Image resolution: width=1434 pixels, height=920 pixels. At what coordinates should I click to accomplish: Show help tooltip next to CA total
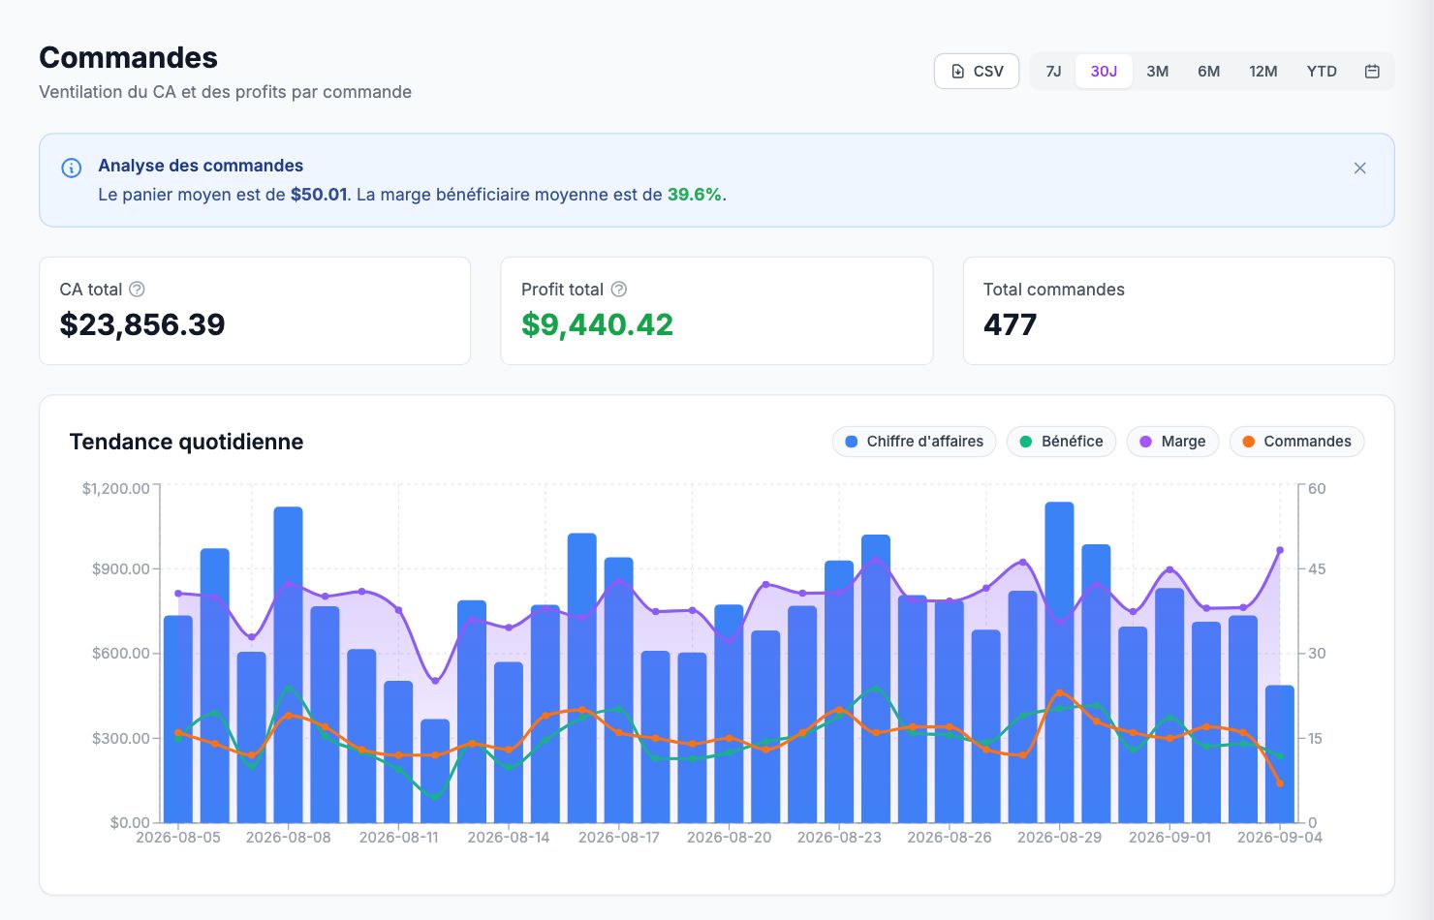click(138, 289)
